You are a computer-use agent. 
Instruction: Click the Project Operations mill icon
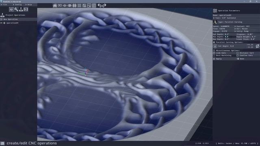[2, 15]
